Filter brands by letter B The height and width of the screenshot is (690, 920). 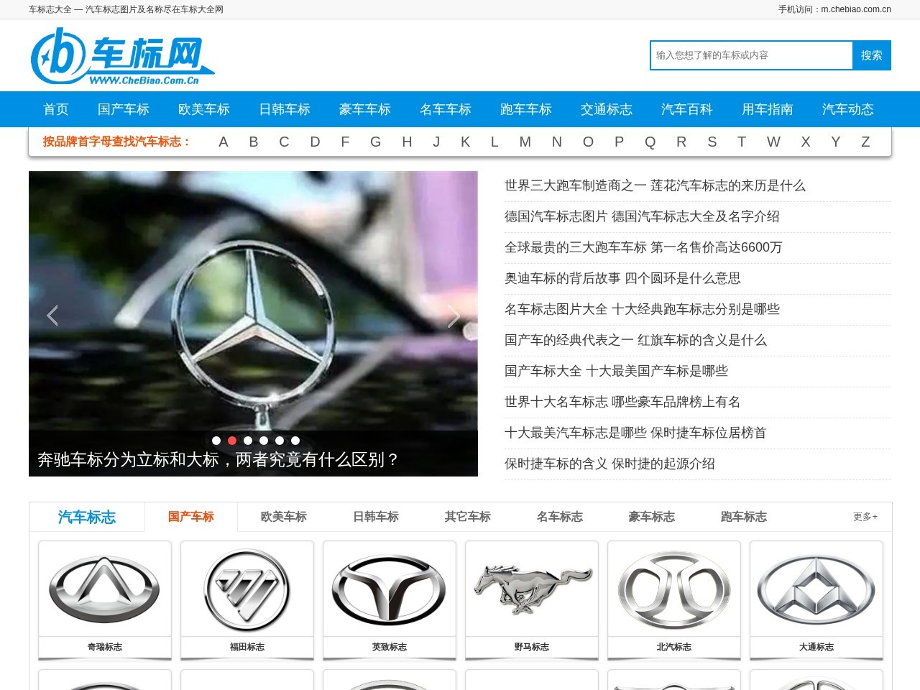click(254, 142)
